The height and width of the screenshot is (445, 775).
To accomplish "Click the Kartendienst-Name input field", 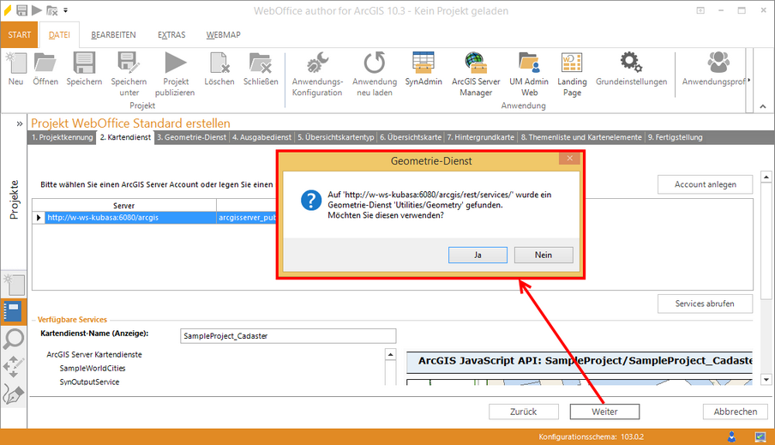I will click(x=289, y=336).
